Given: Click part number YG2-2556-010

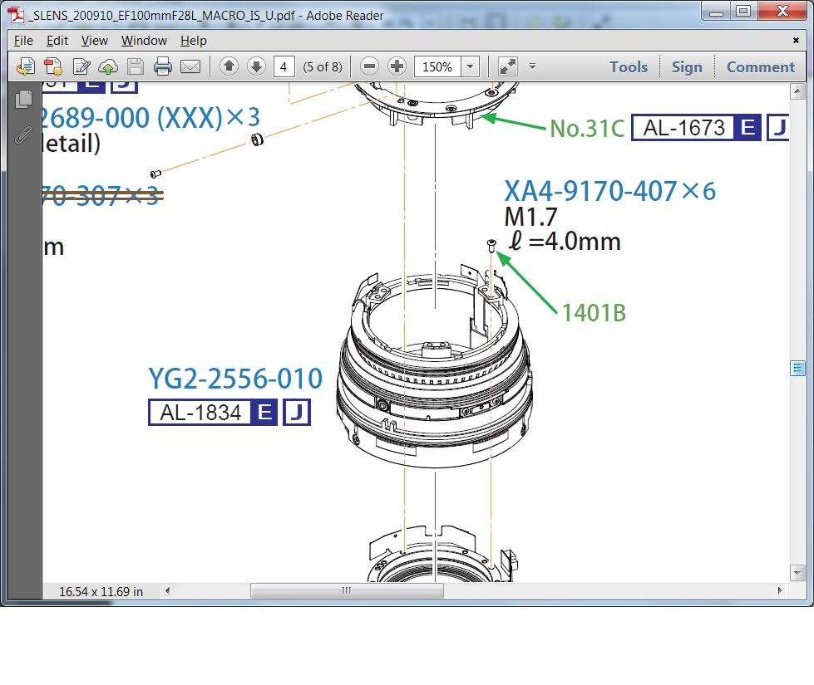Looking at the screenshot, I should click(x=235, y=379).
